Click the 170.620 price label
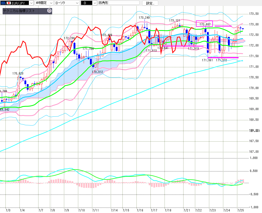 pyautogui.click(x=18, y=74)
